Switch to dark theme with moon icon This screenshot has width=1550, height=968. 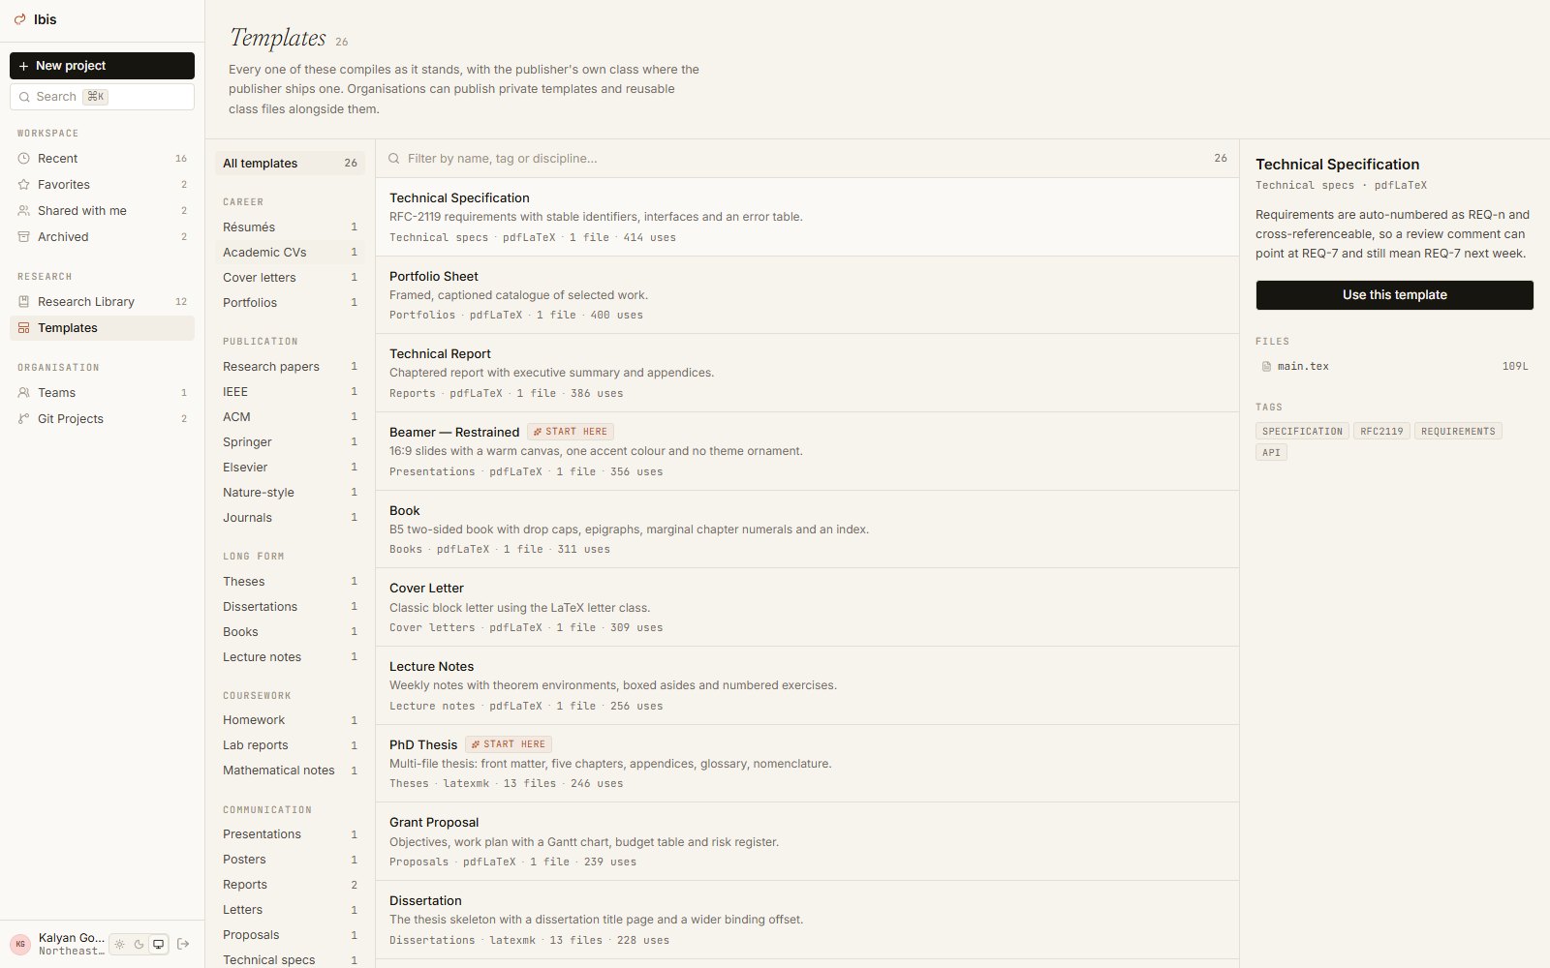(x=139, y=944)
